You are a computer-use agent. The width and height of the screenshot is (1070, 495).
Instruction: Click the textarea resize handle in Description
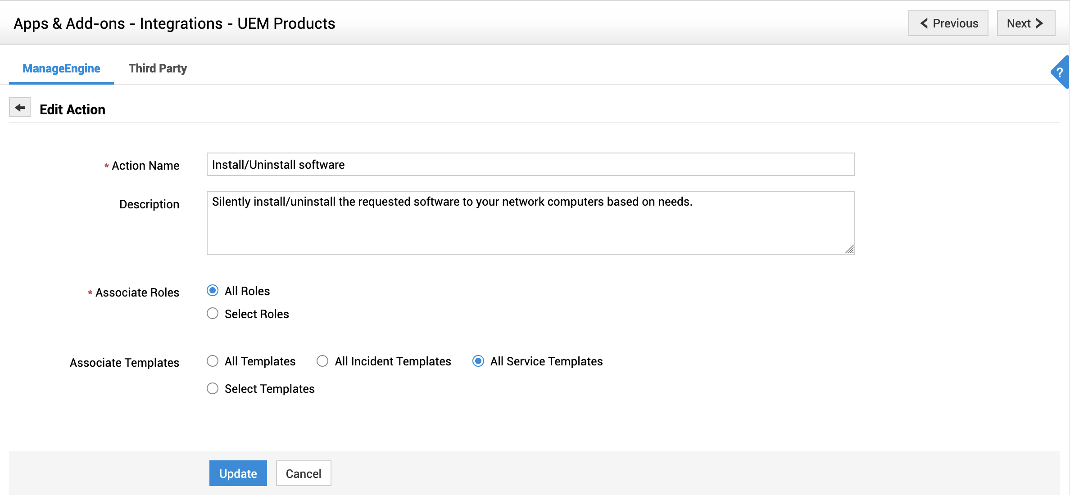point(849,249)
